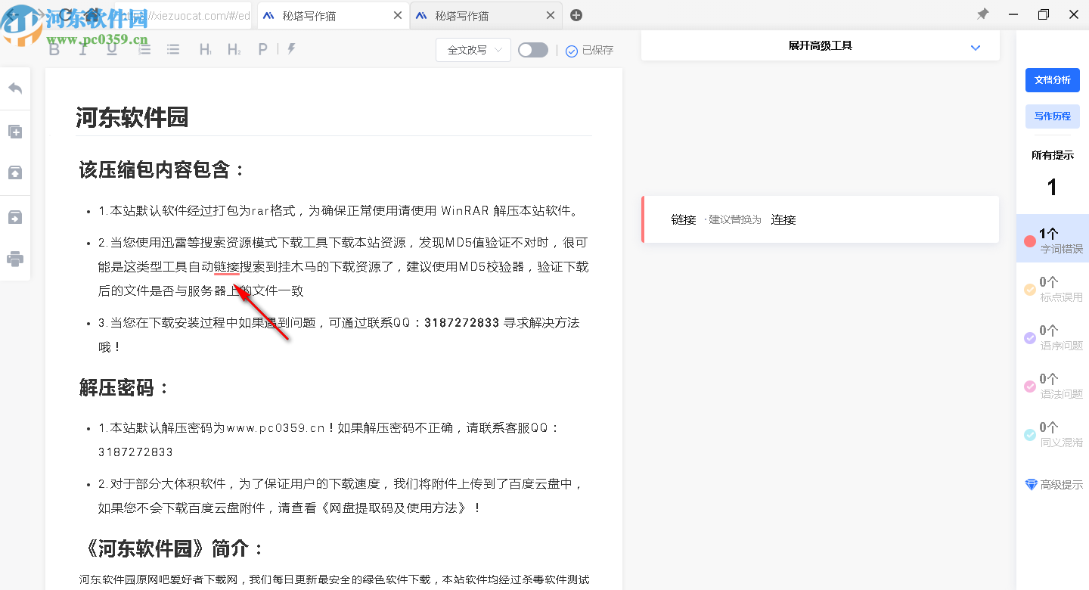Click the 文档分析 button
The height and width of the screenshot is (590, 1089).
(x=1053, y=80)
